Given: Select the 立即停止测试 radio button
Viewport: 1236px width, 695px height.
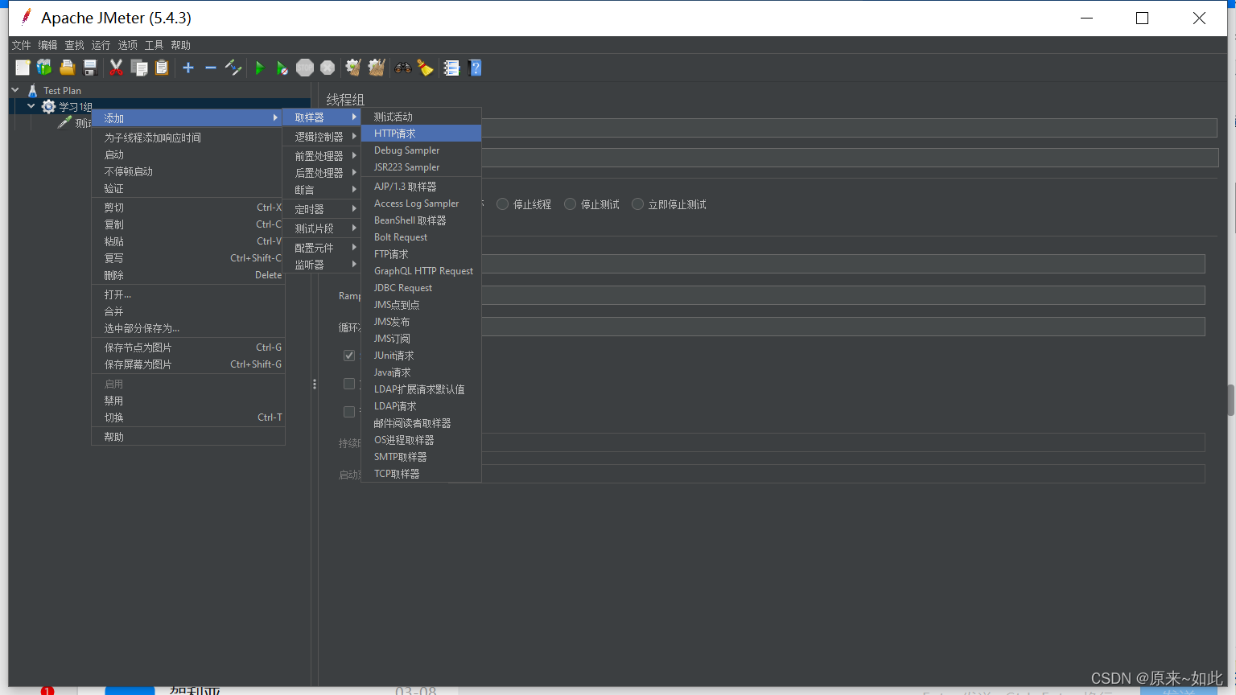Looking at the screenshot, I should (x=638, y=204).
